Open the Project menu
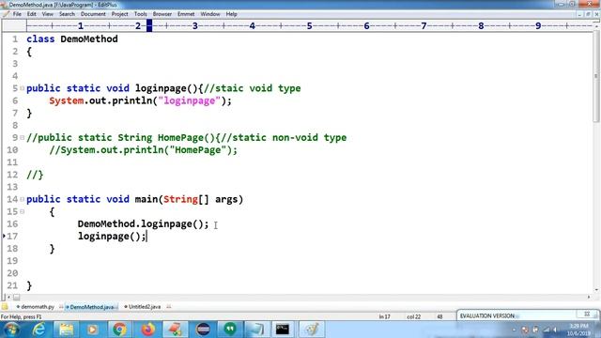Viewport: 601px width, 338px height. click(119, 14)
